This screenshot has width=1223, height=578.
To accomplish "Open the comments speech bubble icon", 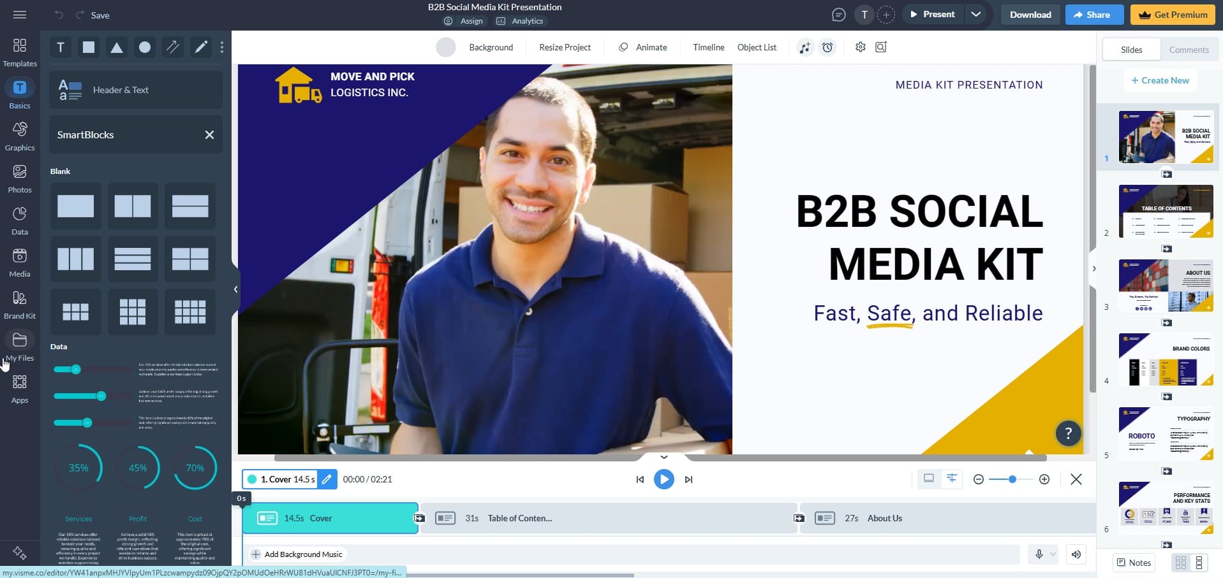I will (x=839, y=15).
